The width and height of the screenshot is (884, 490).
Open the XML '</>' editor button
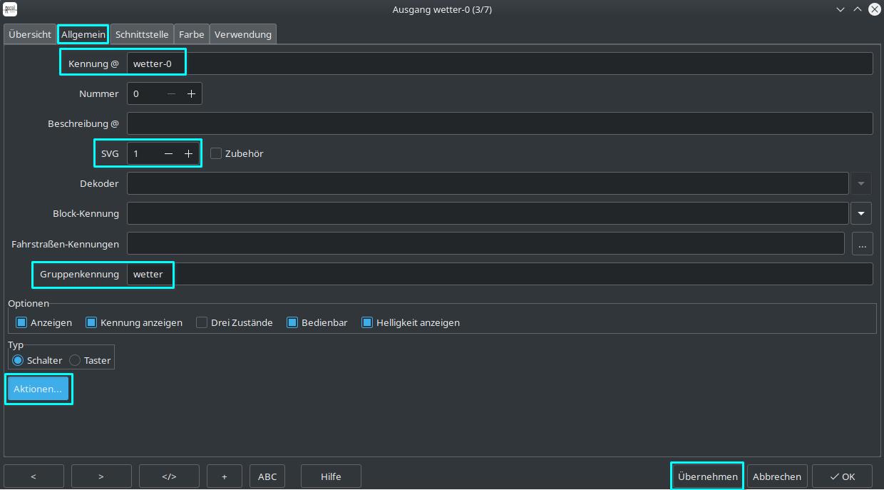[x=169, y=476]
